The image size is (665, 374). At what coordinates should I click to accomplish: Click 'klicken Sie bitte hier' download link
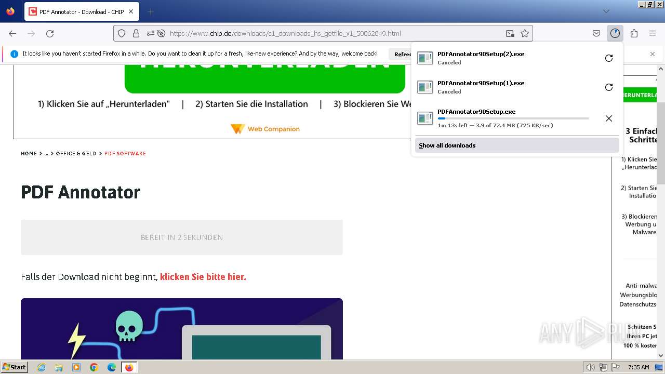pyautogui.click(x=203, y=277)
